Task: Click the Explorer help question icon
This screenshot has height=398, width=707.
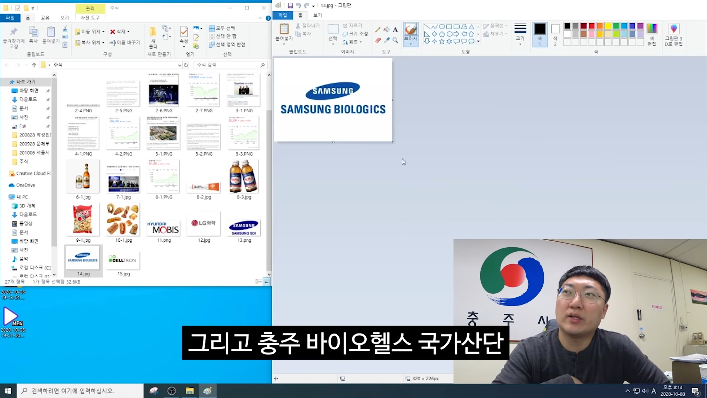Action: (268, 18)
